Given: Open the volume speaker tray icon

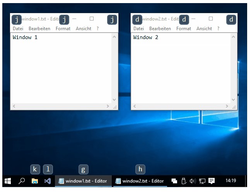Looking at the screenshot, I should click(193, 181).
